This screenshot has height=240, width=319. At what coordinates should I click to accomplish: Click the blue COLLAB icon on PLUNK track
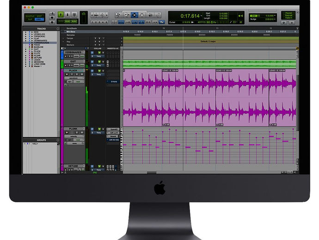point(92,129)
